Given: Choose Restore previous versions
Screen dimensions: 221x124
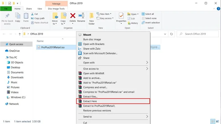Looking at the screenshot, I should 114,110.
